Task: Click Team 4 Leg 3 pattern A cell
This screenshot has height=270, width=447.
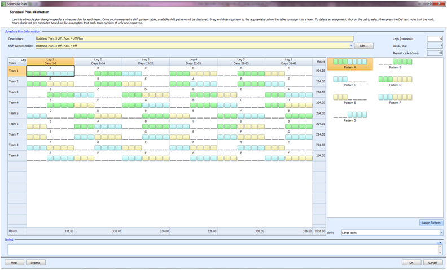Action: [146, 103]
